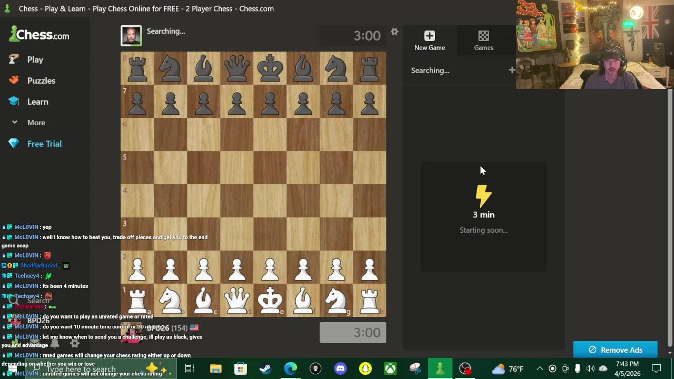Open board settings gear icon

click(394, 32)
